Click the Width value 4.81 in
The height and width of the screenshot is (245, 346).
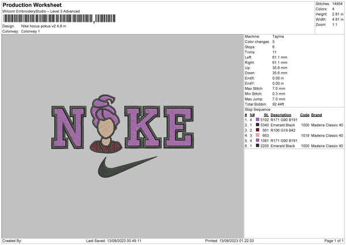click(337, 20)
